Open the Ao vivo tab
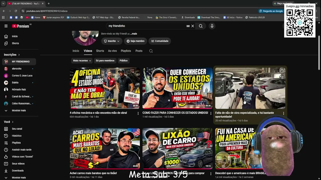 (112, 51)
